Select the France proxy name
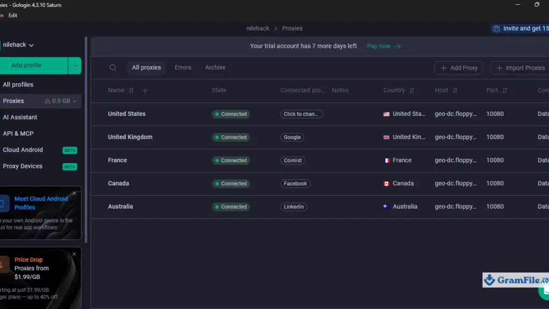549x309 pixels. pos(117,160)
